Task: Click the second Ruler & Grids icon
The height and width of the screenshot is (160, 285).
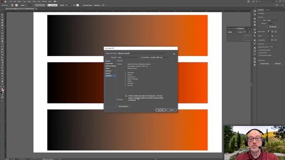Action: coord(272,32)
